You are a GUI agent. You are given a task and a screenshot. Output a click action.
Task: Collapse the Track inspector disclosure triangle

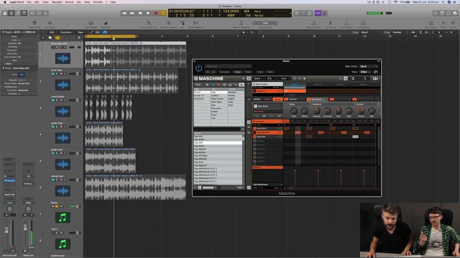pos(3,68)
